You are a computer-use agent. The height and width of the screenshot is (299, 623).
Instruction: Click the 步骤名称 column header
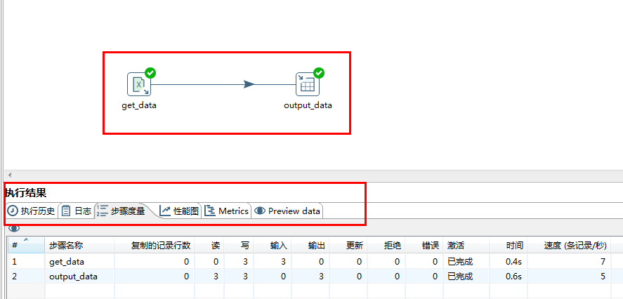(x=79, y=245)
